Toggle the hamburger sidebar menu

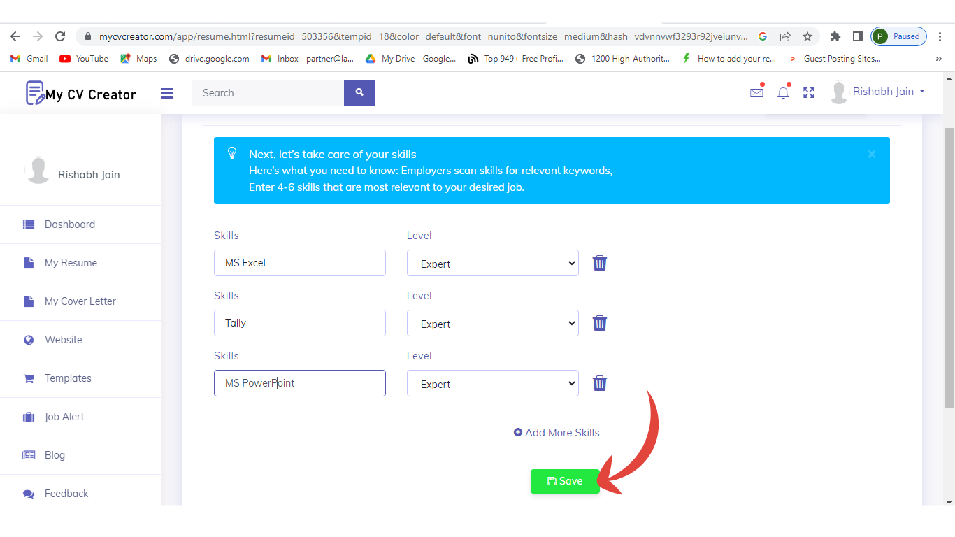point(167,93)
